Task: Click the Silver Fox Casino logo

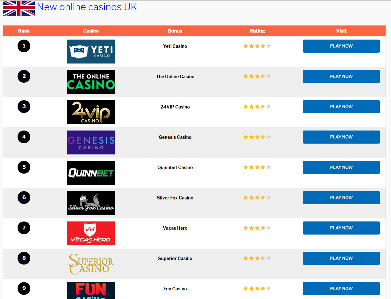Action: point(91,203)
